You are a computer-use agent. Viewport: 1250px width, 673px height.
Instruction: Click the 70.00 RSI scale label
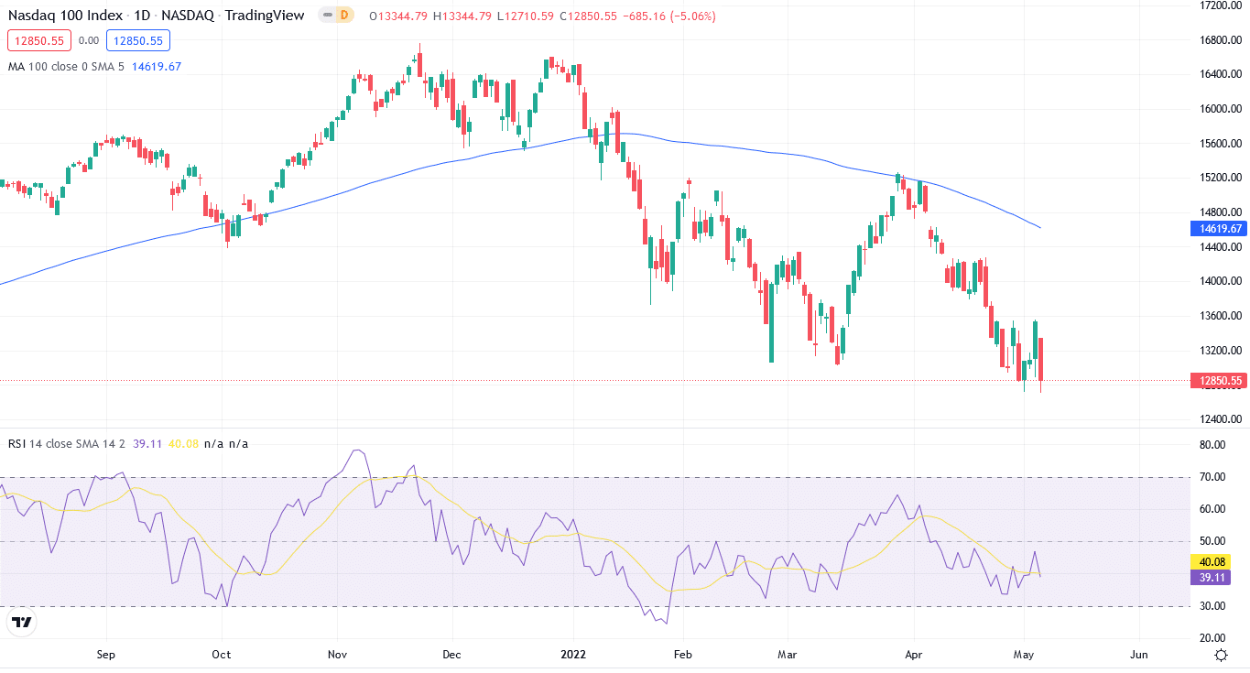[x=1212, y=477]
